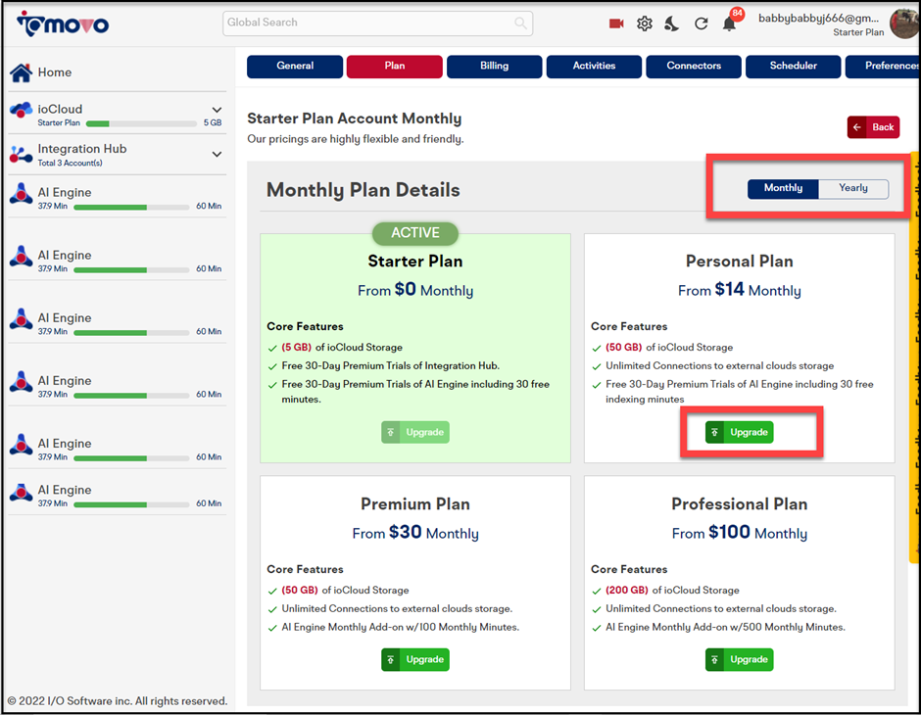Image resolution: width=921 pixels, height=715 pixels.
Task: Click the 'From $0 Monthly' price
Action: [415, 290]
